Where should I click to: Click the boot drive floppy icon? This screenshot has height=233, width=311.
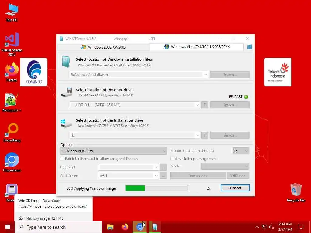[x=67, y=92]
